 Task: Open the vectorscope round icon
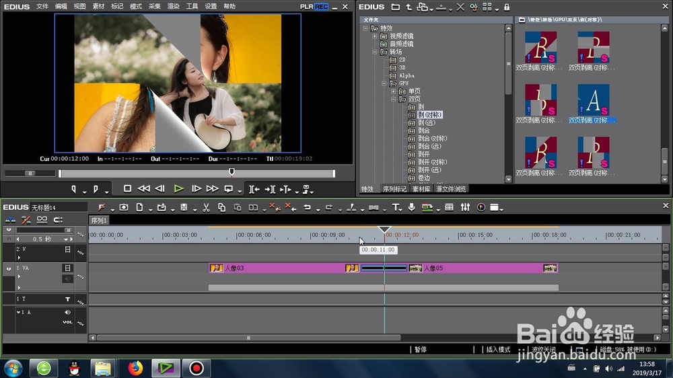pos(481,208)
